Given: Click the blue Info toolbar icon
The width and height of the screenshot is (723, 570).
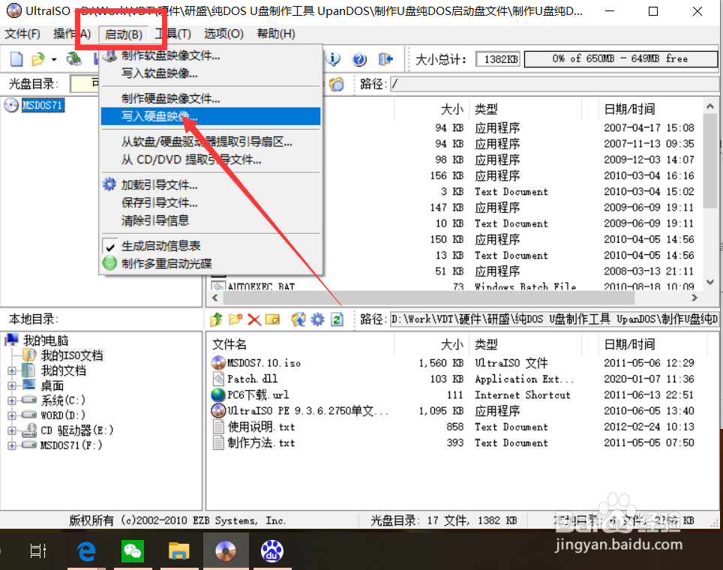Looking at the screenshot, I should click(x=333, y=58).
